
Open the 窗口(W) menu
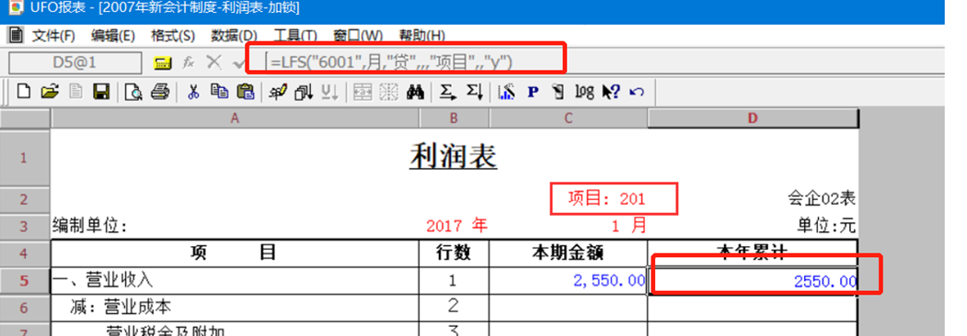[x=358, y=36]
